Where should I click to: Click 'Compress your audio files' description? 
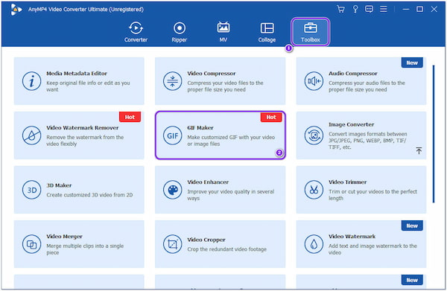367,86
